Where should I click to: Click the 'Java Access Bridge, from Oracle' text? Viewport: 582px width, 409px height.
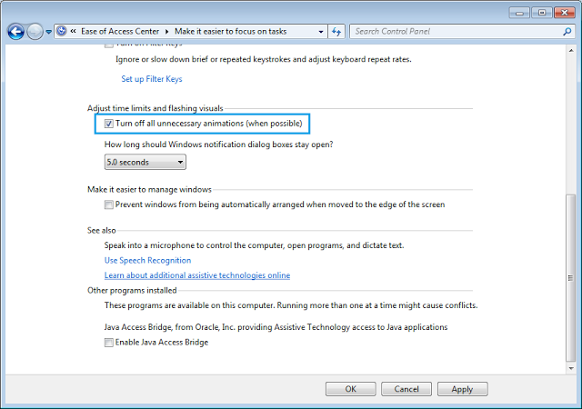276,327
